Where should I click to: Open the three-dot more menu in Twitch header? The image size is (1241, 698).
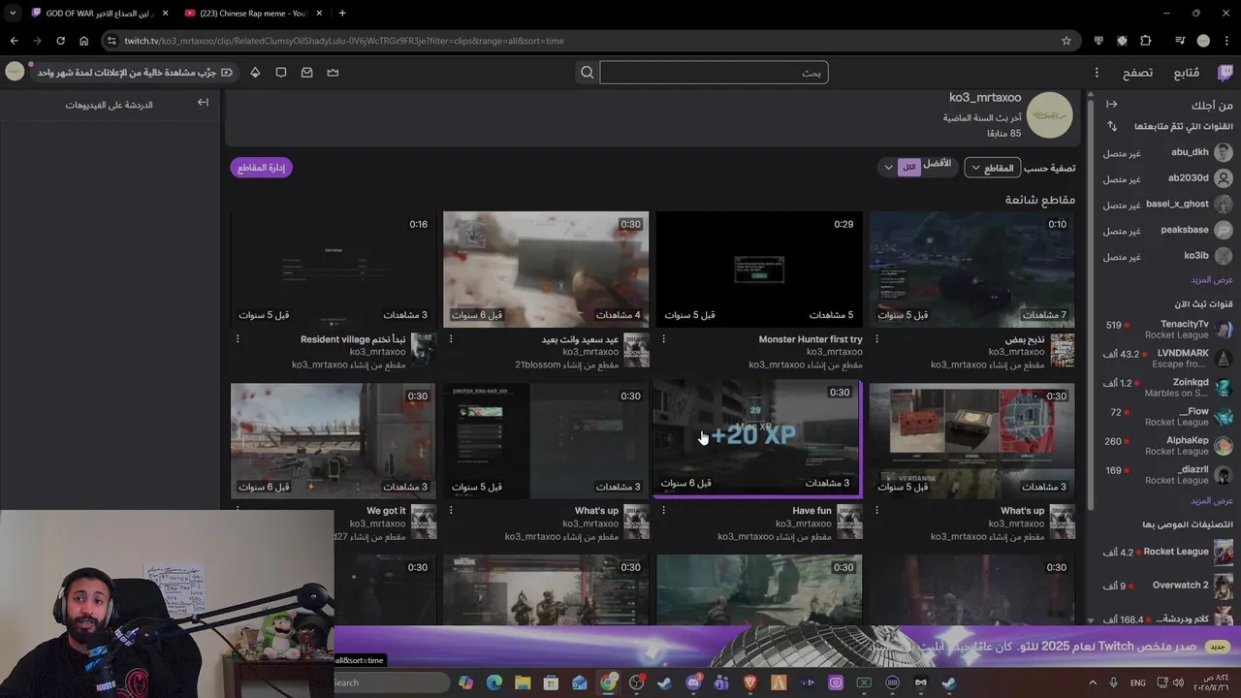click(1097, 73)
